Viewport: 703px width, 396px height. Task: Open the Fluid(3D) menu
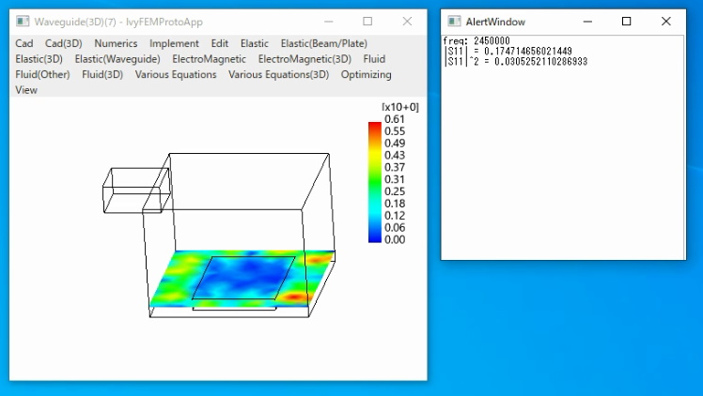[x=102, y=74]
